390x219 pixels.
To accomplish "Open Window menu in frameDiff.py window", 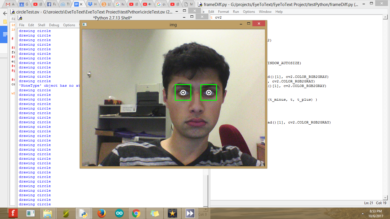I will click(x=265, y=12).
